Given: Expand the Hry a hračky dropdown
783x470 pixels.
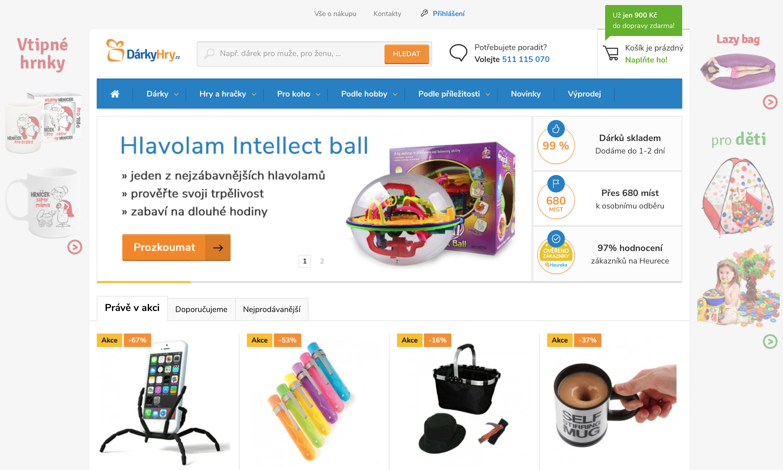Looking at the screenshot, I should click(227, 94).
